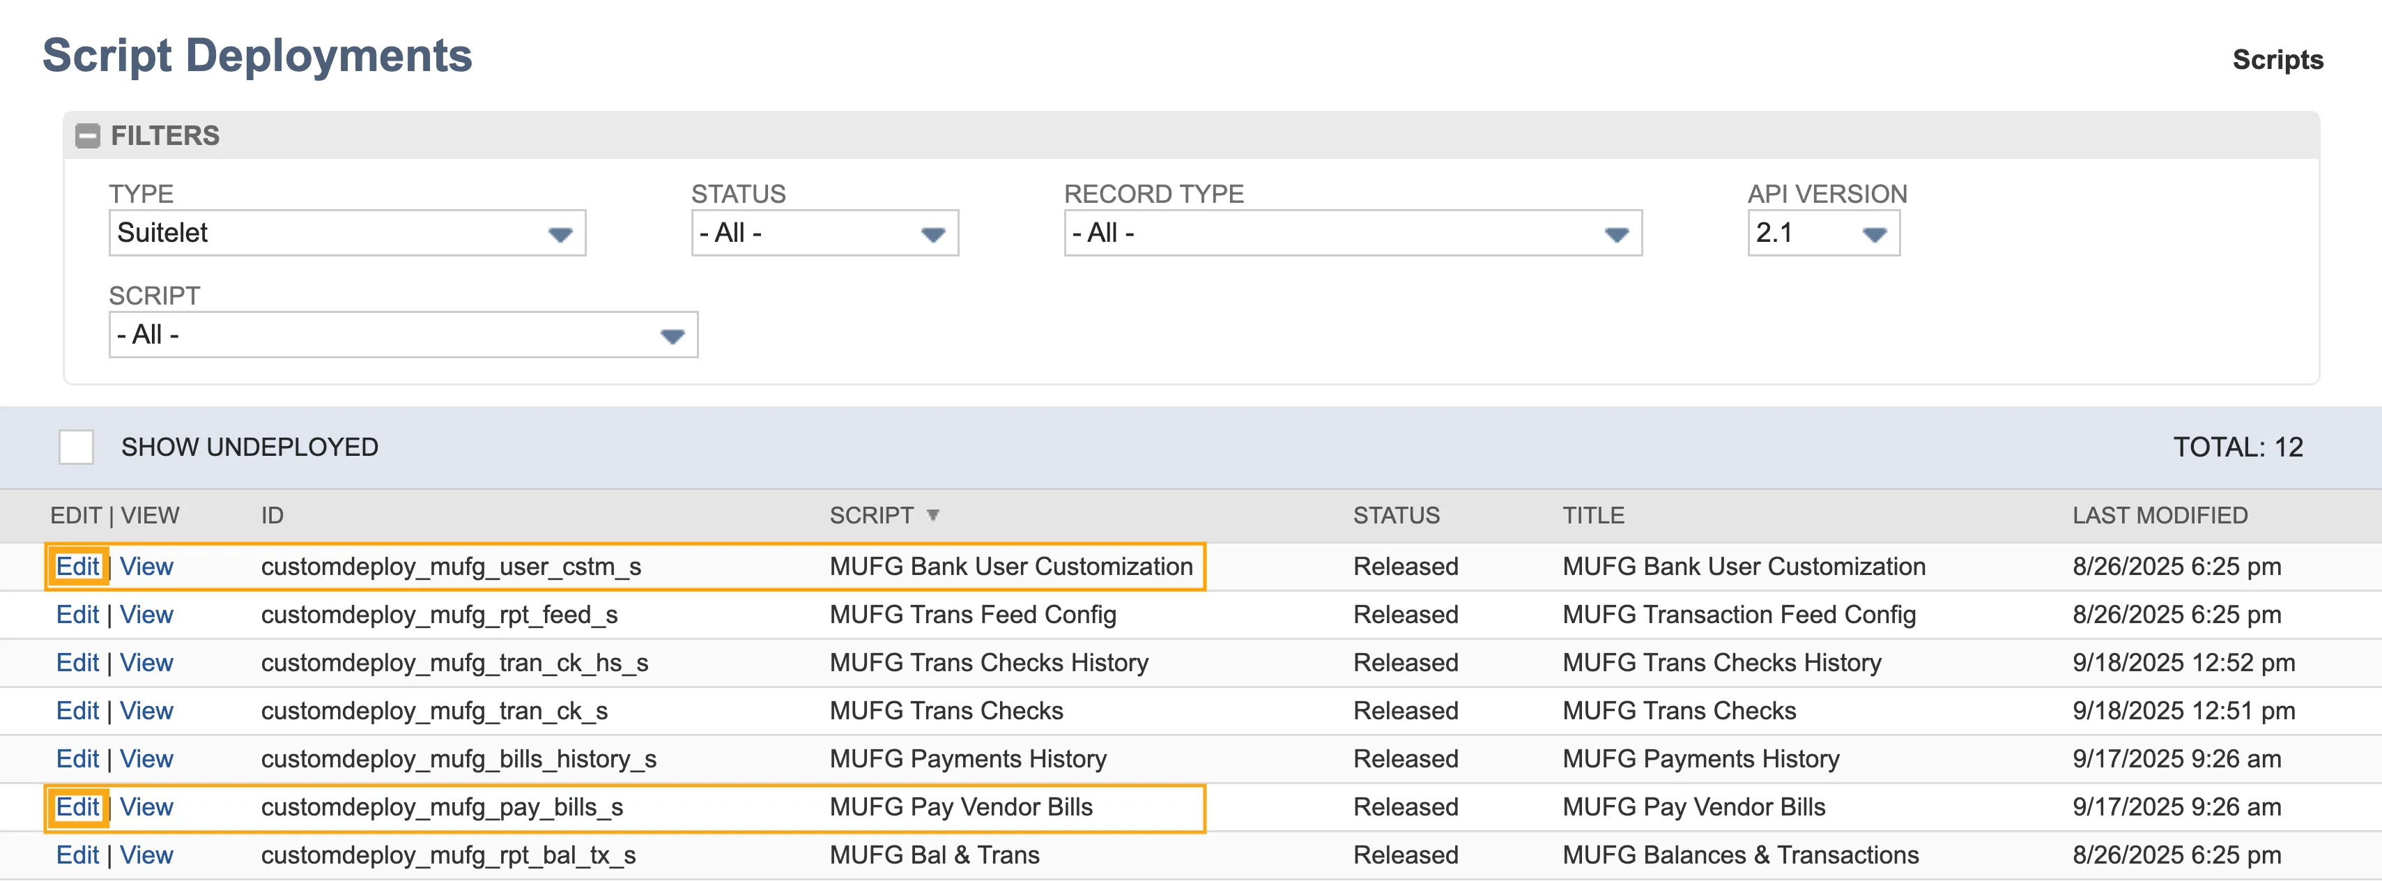Viewport: 2382px width, 881px height.
Task: Click script name MUFG Payments History
Action: [968, 759]
